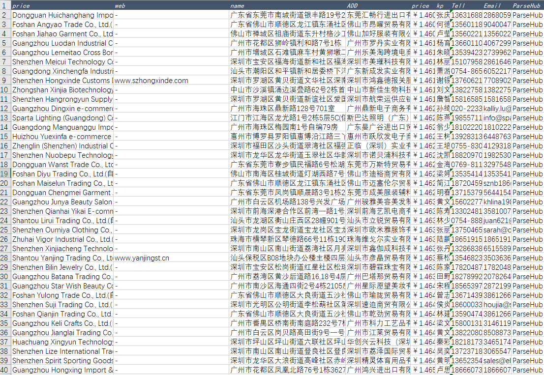Click Huizhou Yuexinfa e-commerce cell
This screenshot has width=544, height=375.
62,137
